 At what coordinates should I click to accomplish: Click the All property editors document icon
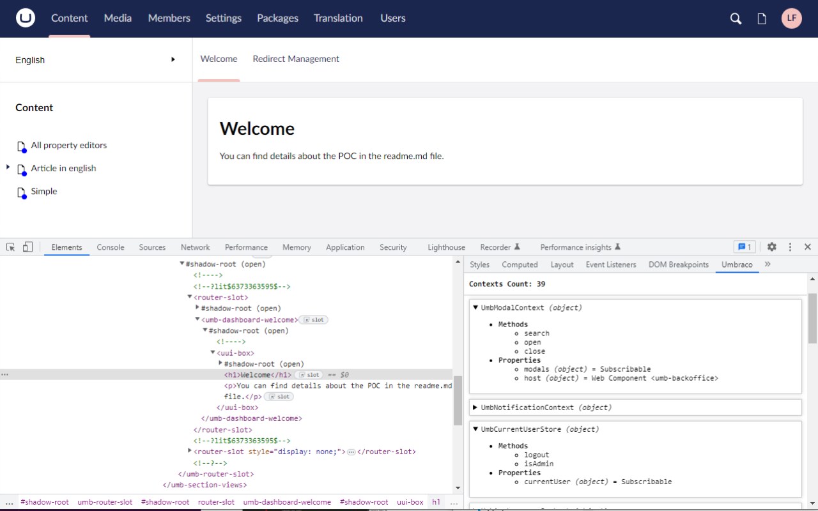pos(21,146)
